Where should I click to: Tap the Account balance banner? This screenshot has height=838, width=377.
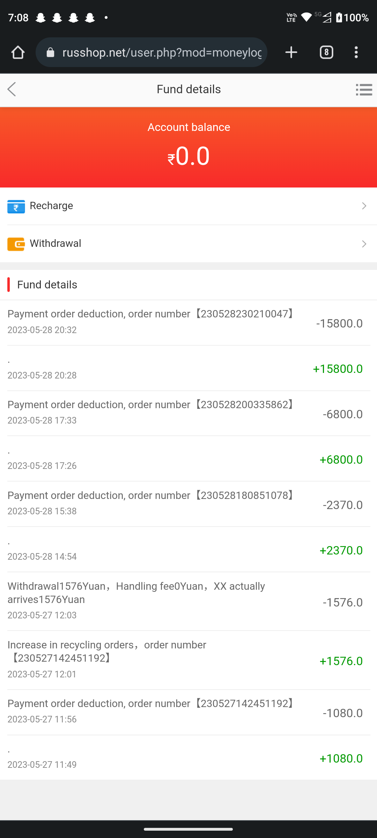(x=188, y=147)
